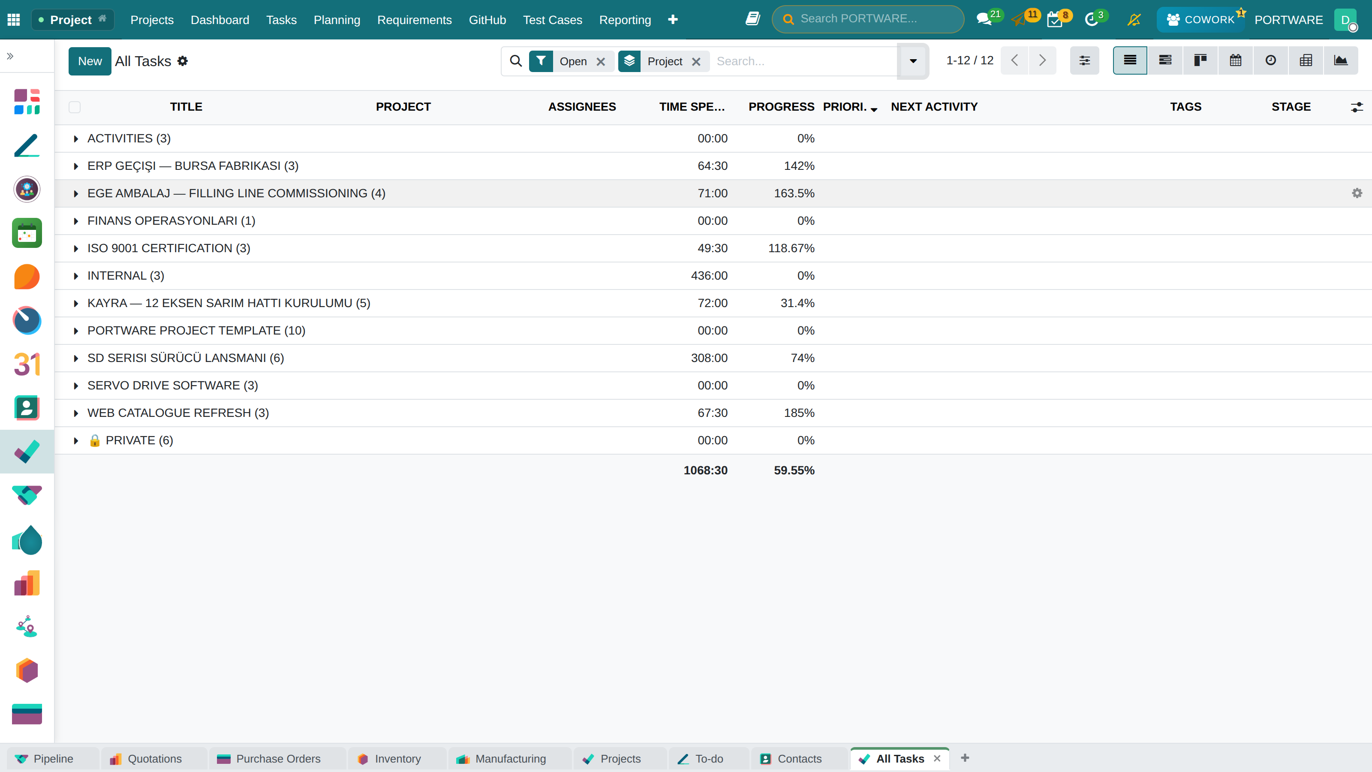Add a new bottom tab

click(965, 757)
